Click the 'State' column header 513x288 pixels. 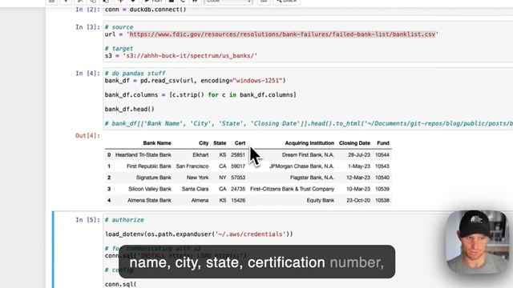pyautogui.click(x=220, y=143)
